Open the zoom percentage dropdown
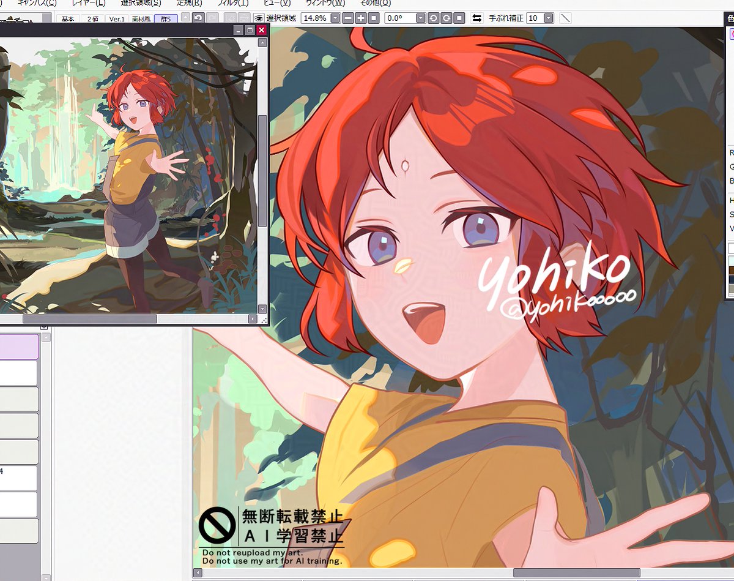Image resolution: width=734 pixels, height=581 pixels. (x=335, y=18)
